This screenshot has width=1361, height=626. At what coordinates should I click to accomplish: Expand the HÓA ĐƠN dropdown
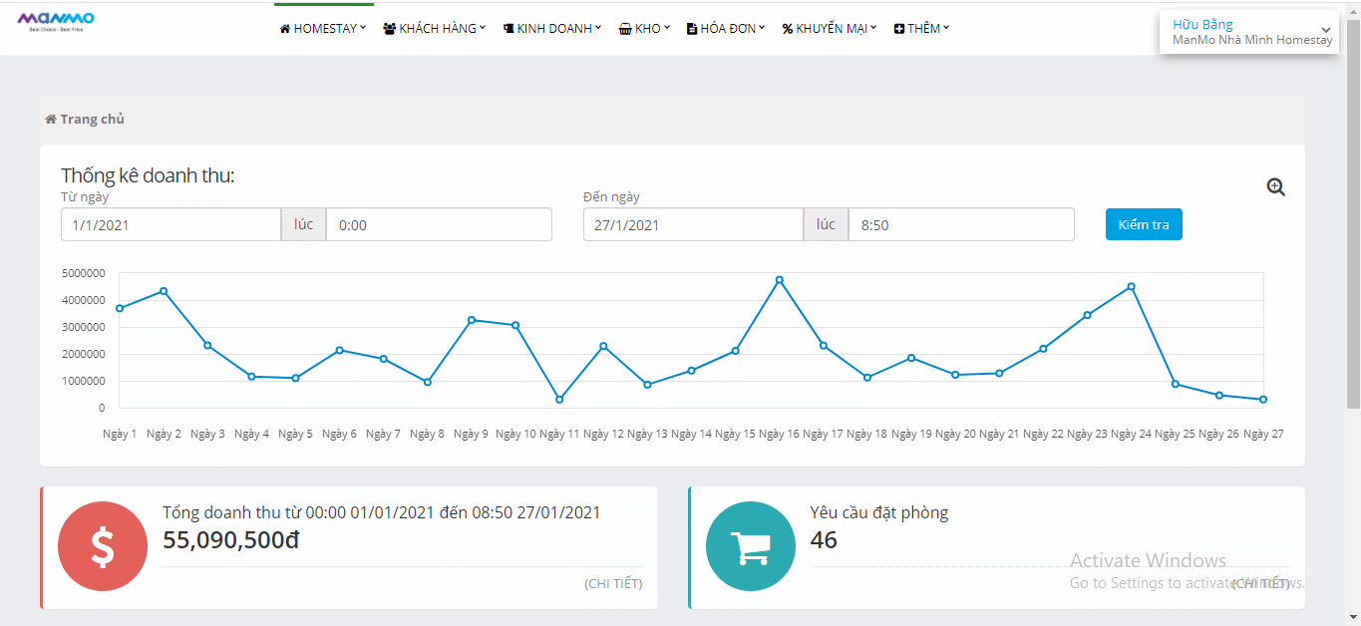coord(726,29)
